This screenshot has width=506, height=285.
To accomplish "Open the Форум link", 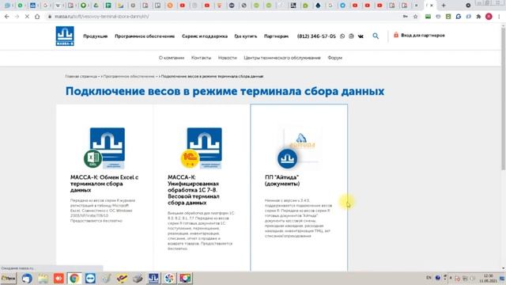I will coord(334,58).
